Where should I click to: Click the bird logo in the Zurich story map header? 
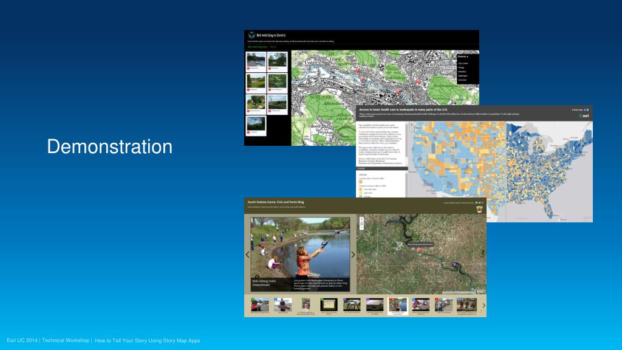point(251,35)
